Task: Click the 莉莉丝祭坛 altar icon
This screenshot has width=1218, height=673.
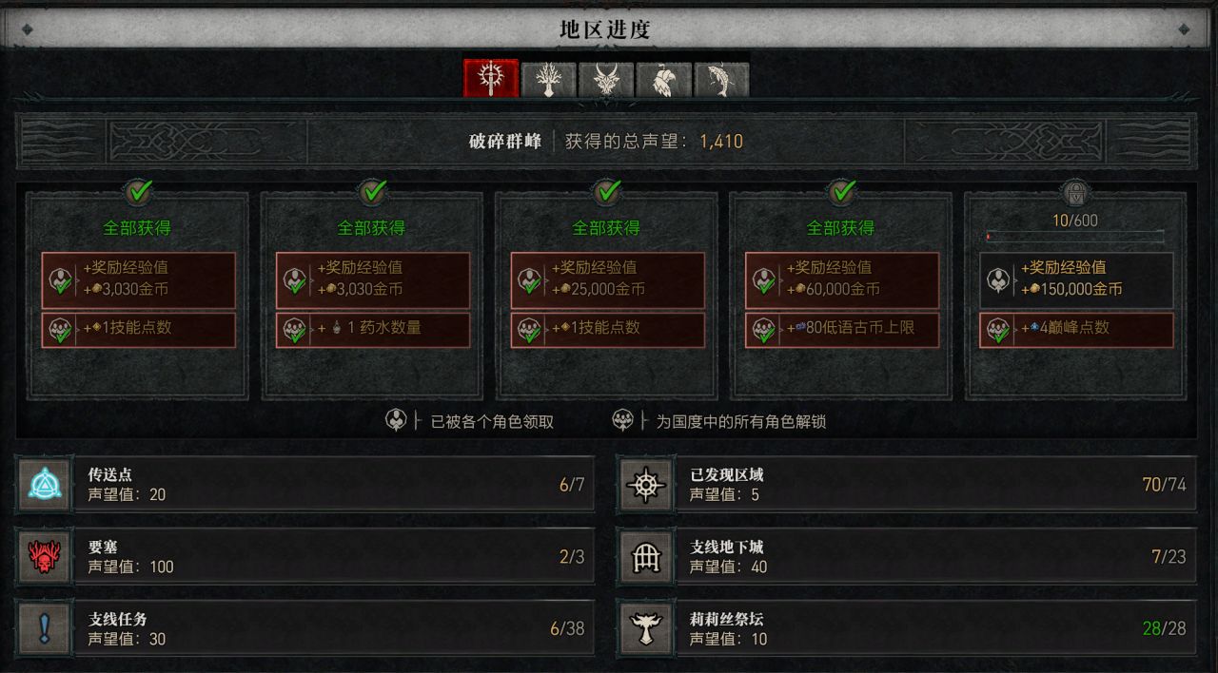Action: click(x=646, y=628)
